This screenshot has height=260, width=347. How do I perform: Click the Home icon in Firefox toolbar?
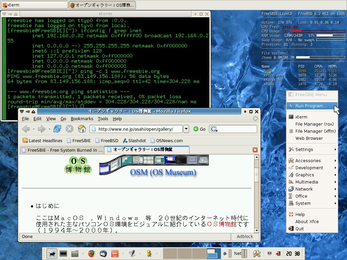click(82, 129)
